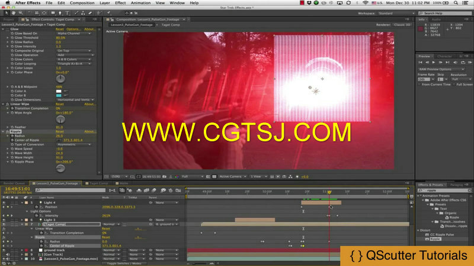Toggle Draft 3D icon in timeline

(x=130, y=190)
